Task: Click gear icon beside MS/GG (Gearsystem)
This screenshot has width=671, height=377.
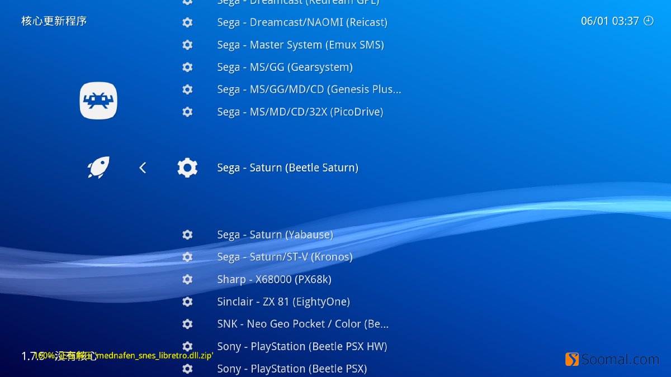Action: pos(187,67)
